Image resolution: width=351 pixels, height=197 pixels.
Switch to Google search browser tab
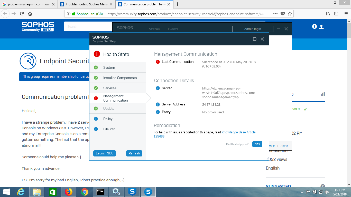click(29, 4)
